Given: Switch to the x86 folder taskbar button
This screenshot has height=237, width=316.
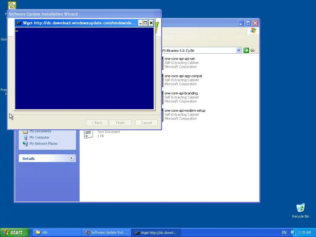Looking at the screenshot, I should point(57,232).
